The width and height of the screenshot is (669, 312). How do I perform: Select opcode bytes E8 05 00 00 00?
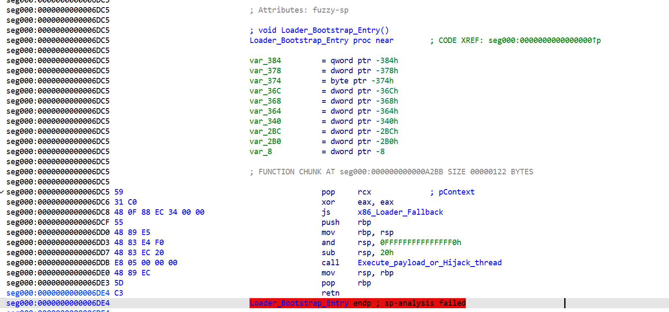[146, 263]
